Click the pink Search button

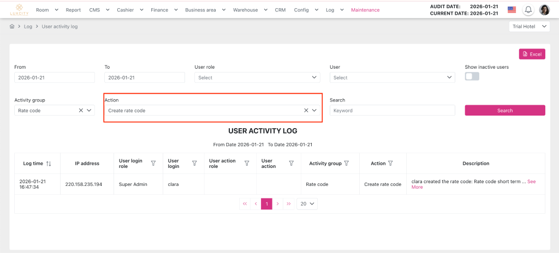[x=504, y=110]
